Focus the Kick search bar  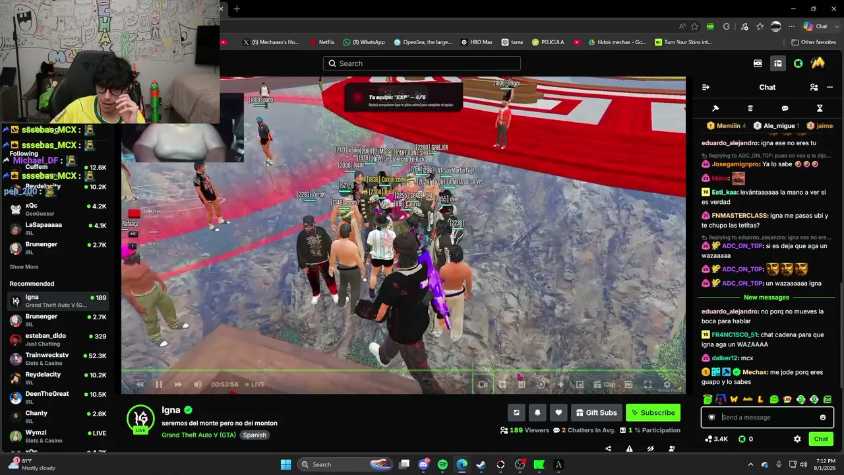pos(422,63)
